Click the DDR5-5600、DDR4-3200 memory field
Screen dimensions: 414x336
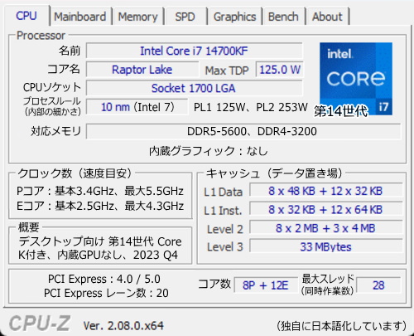click(243, 131)
